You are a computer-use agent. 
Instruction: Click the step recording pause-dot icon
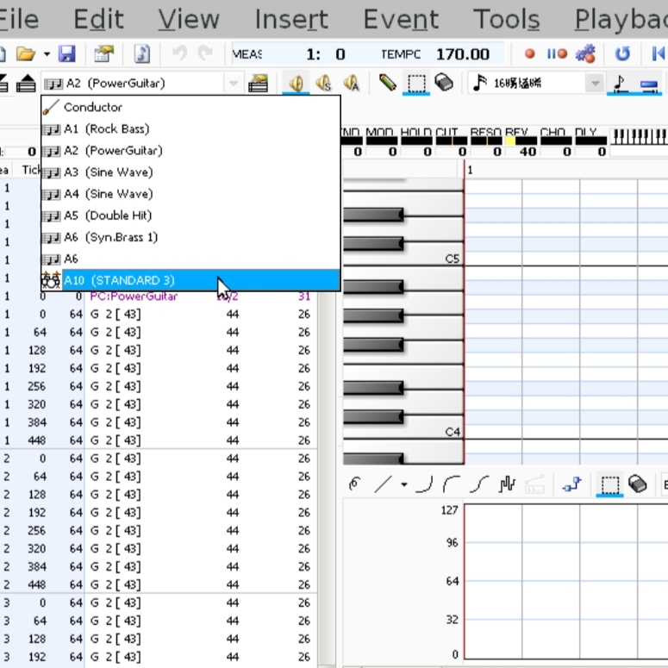(x=557, y=53)
